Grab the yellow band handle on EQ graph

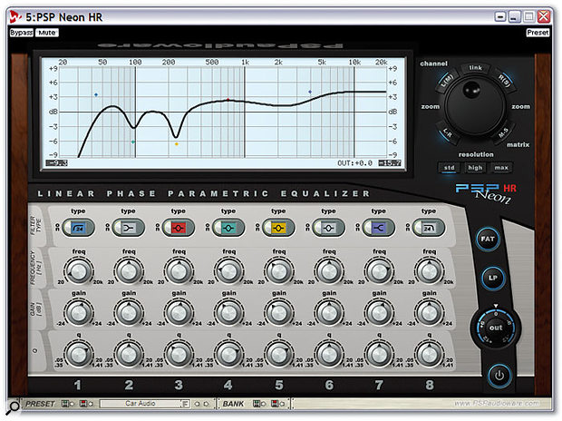pos(177,144)
